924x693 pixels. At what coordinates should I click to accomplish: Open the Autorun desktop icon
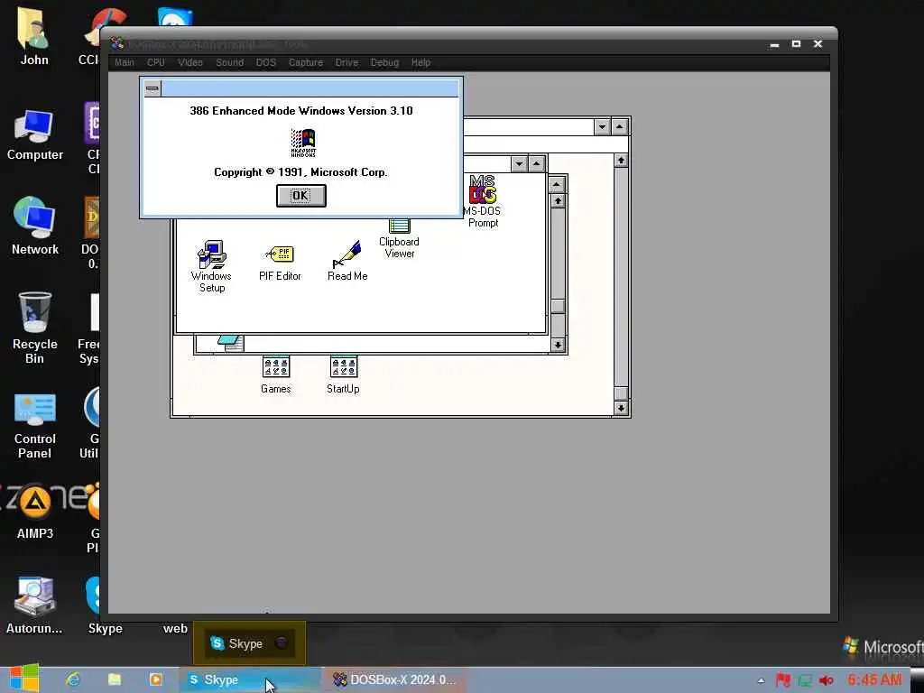pyautogui.click(x=34, y=605)
